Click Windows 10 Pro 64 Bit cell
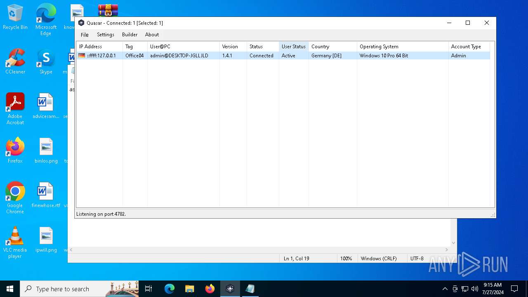528x297 pixels. 384,56
